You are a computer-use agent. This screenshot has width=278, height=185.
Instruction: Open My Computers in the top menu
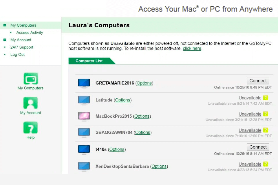pyautogui.click(x=23, y=25)
